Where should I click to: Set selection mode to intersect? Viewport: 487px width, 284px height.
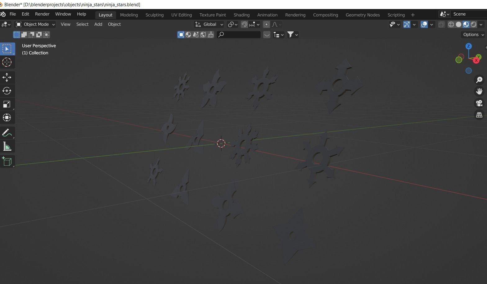coord(46,34)
